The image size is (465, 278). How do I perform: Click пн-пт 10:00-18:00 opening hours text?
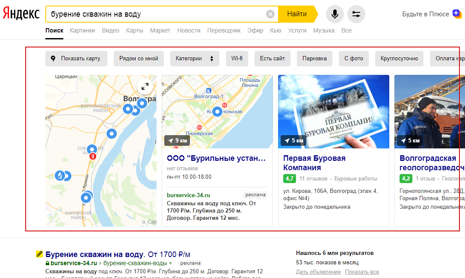coord(189,177)
